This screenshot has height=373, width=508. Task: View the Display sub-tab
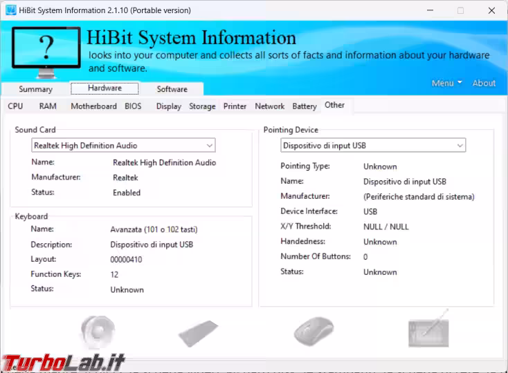[168, 106]
